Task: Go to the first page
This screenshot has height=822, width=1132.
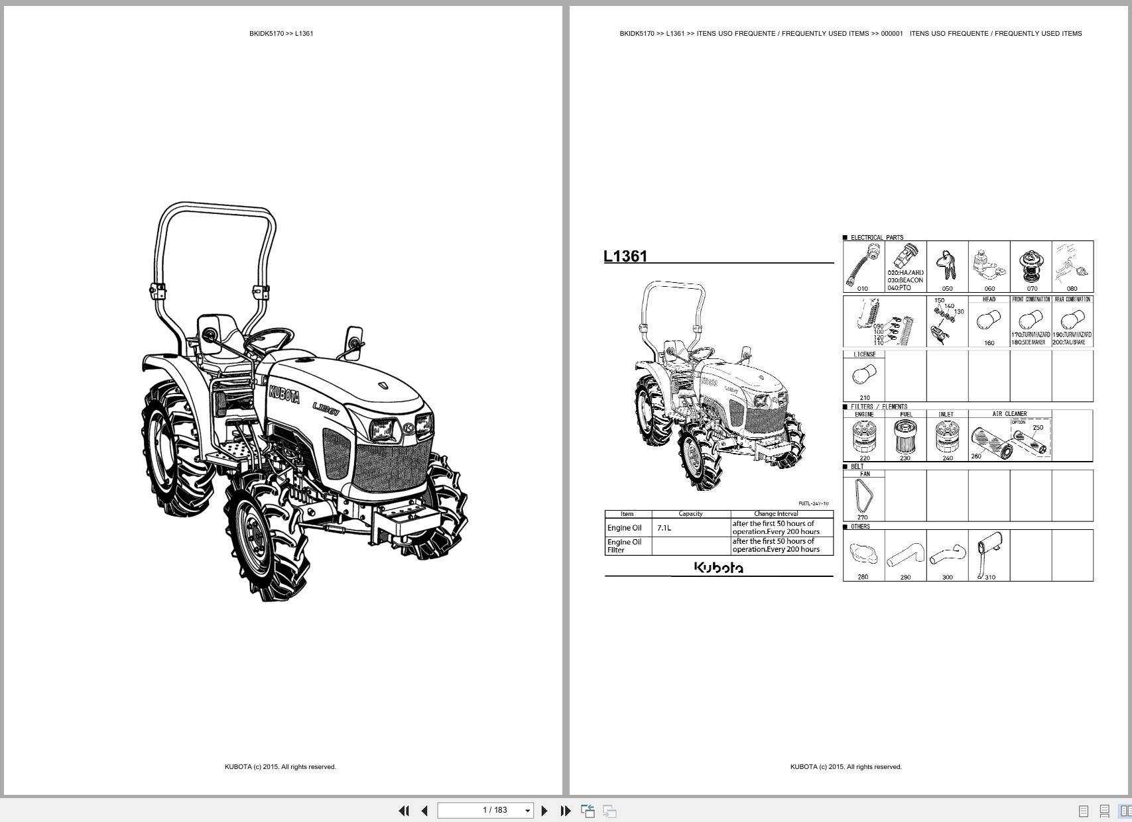Action: [x=403, y=810]
